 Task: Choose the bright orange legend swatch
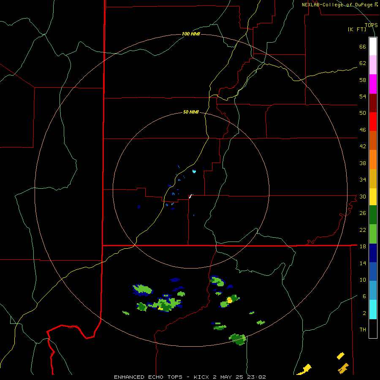click(x=373, y=160)
